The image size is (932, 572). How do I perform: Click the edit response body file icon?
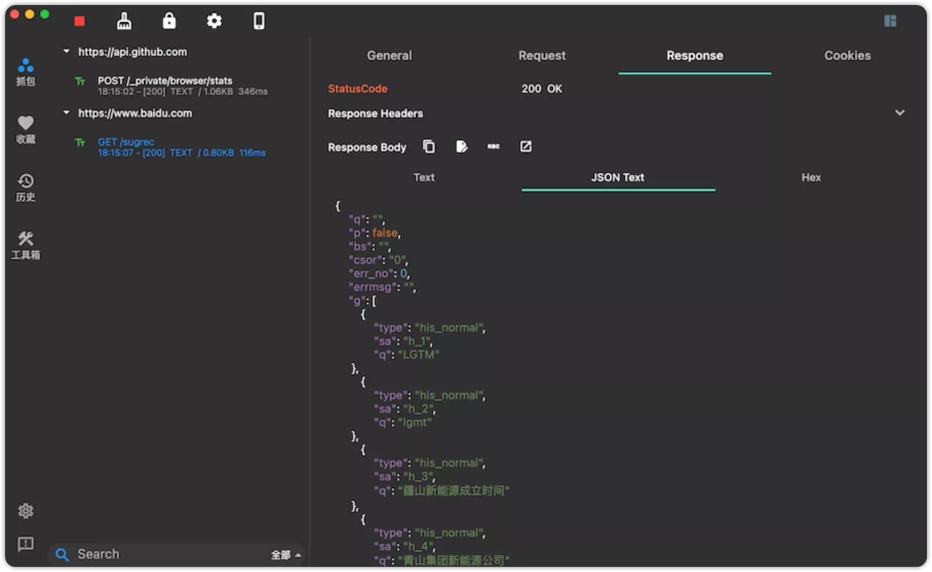(x=461, y=147)
